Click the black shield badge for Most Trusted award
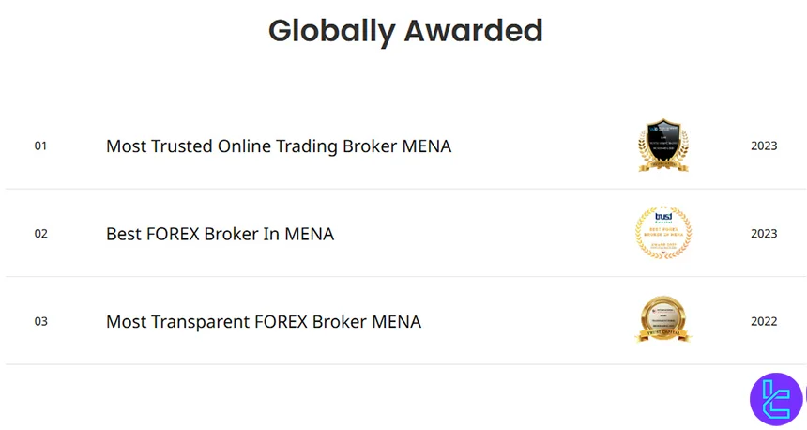 663,146
